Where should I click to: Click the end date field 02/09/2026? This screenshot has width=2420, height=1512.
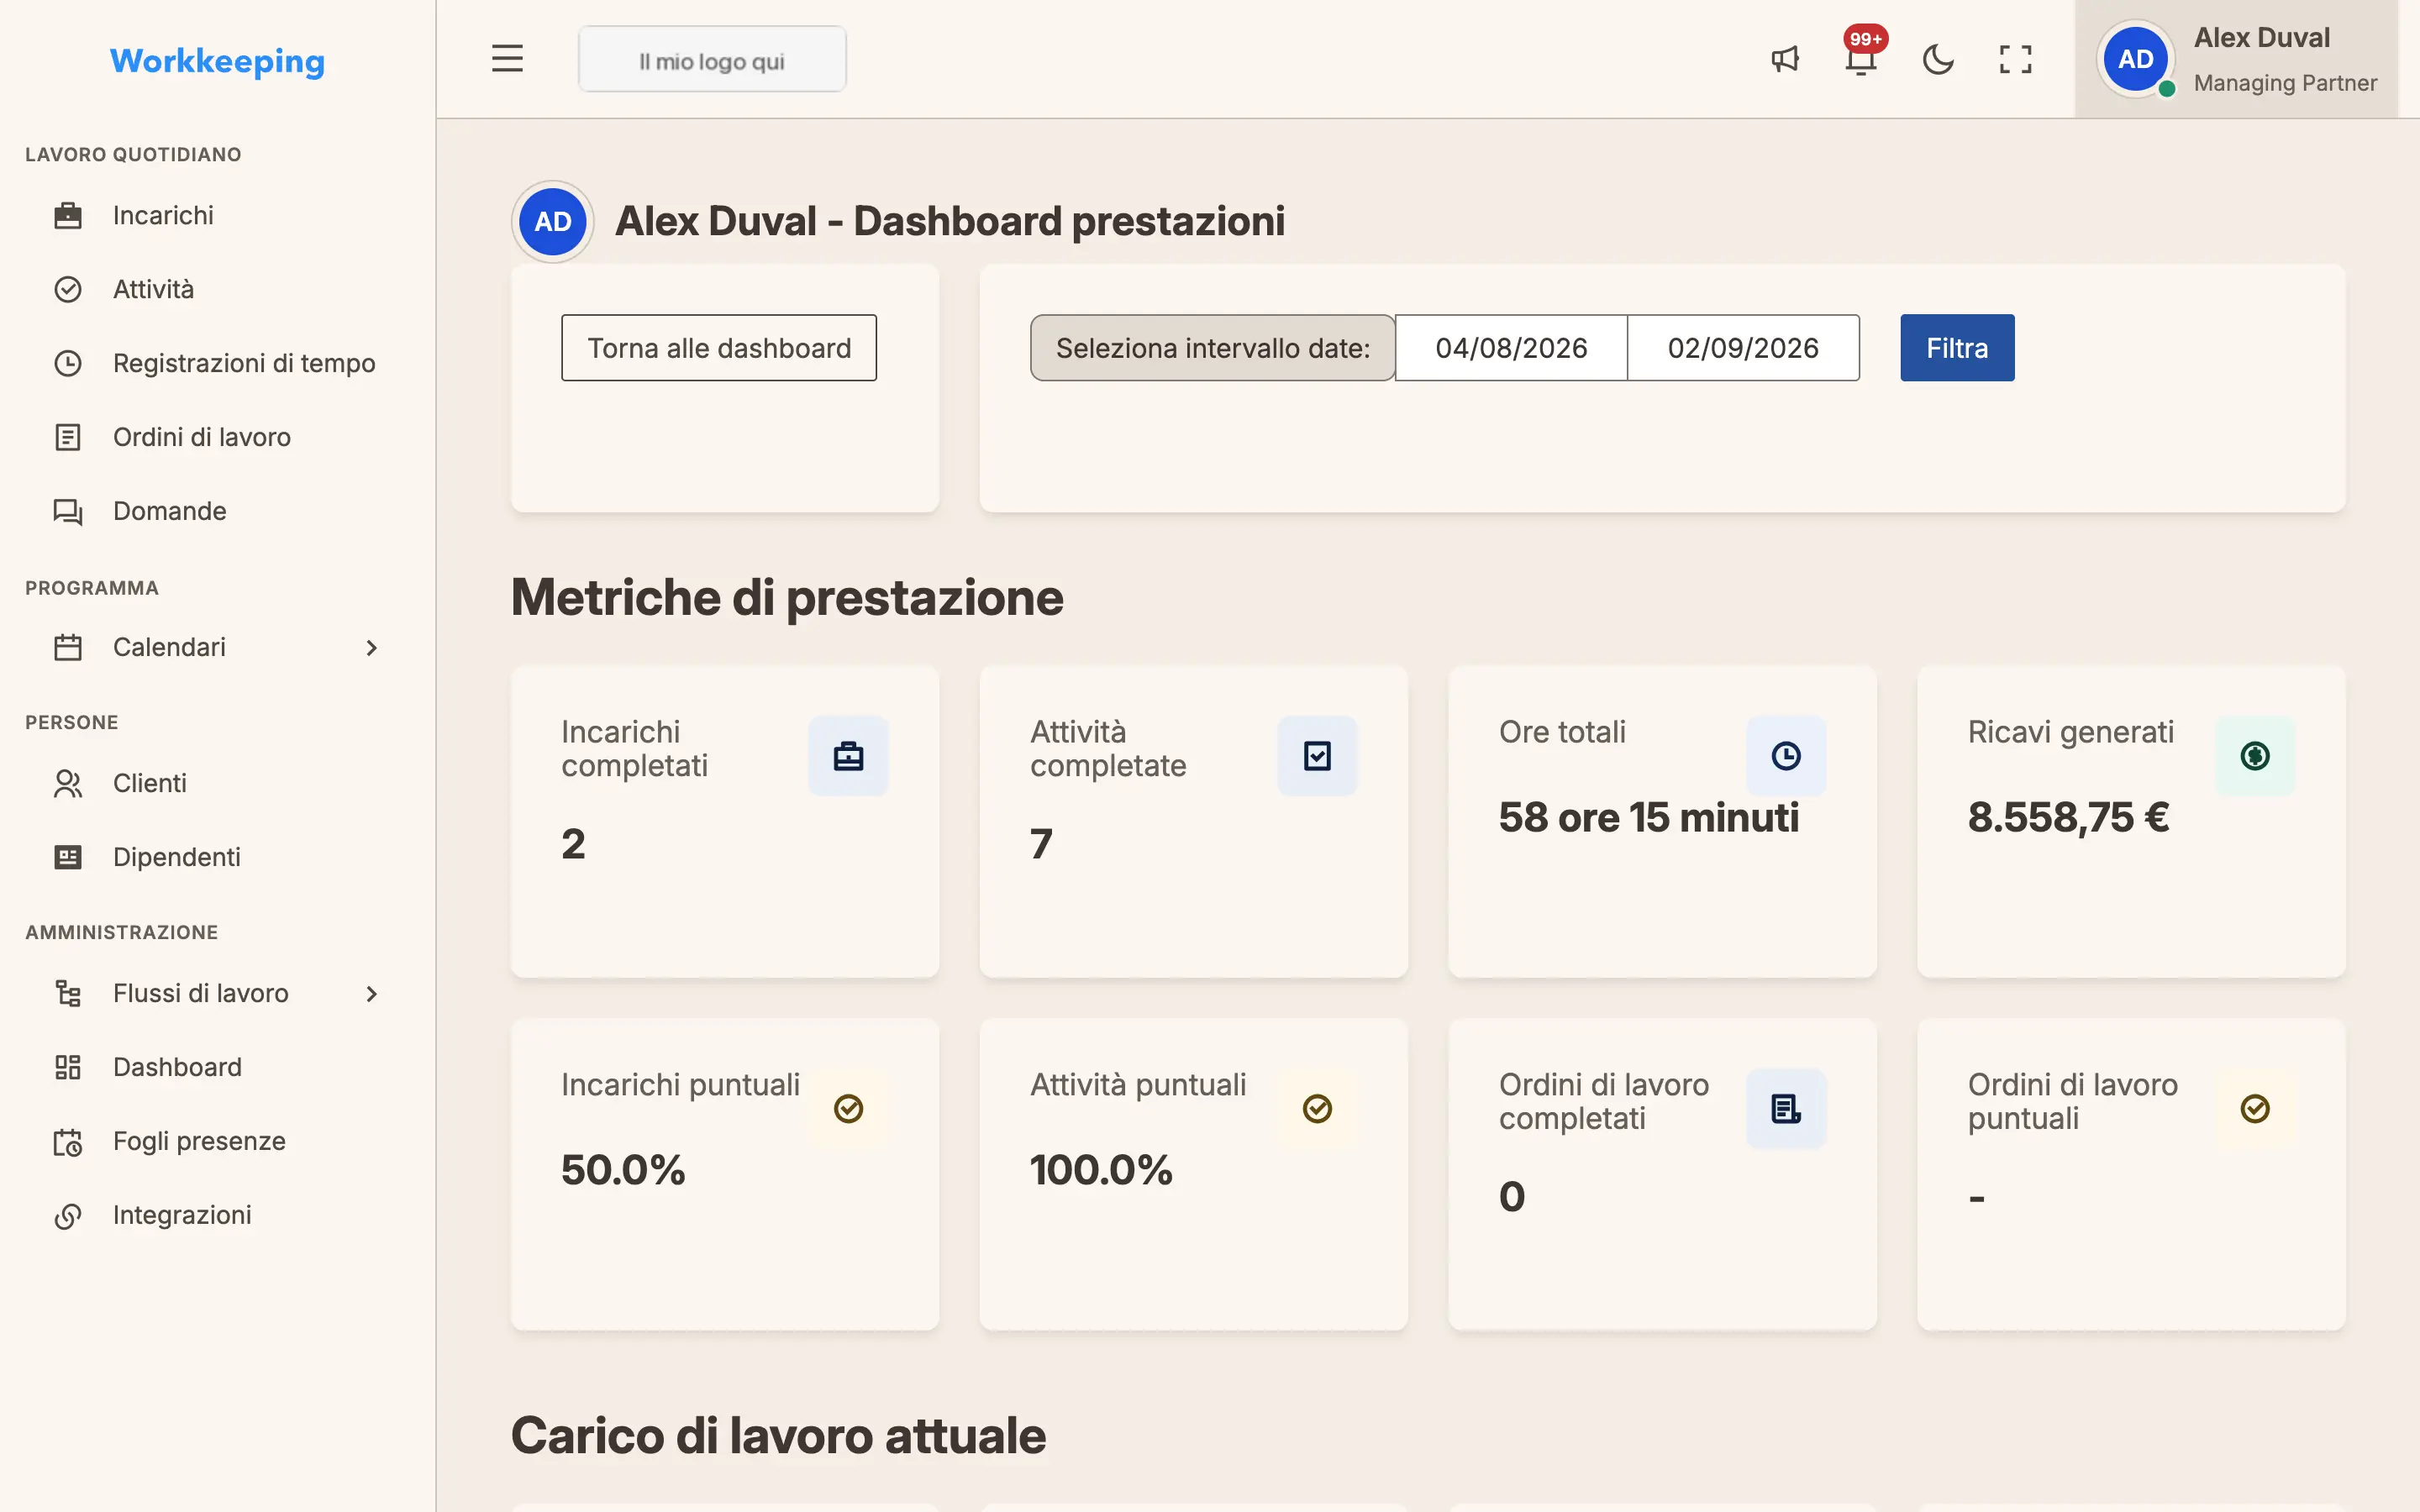(1743, 348)
